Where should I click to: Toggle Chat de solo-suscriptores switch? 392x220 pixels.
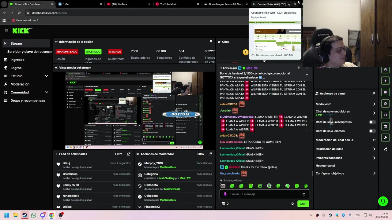pos(372,122)
